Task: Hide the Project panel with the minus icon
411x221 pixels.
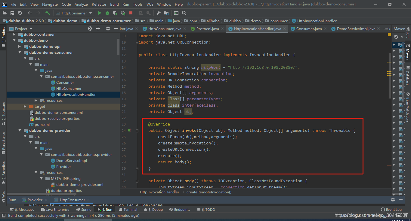Action: [116, 29]
